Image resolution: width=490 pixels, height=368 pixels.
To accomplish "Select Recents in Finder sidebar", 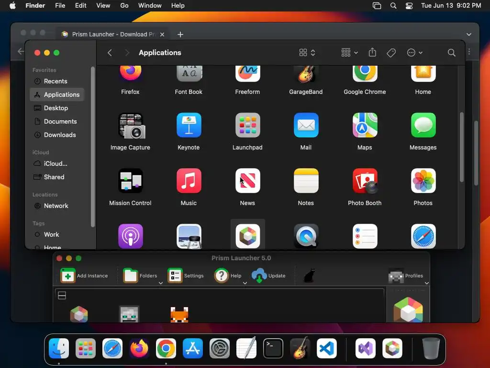I will click(x=57, y=81).
